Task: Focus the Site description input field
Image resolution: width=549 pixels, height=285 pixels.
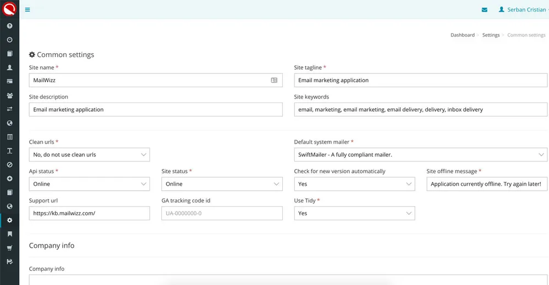Action: pos(156,110)
